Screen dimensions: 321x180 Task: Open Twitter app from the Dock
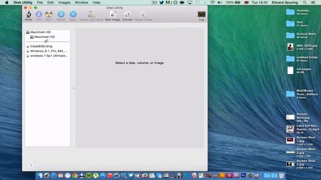point(131,175)
